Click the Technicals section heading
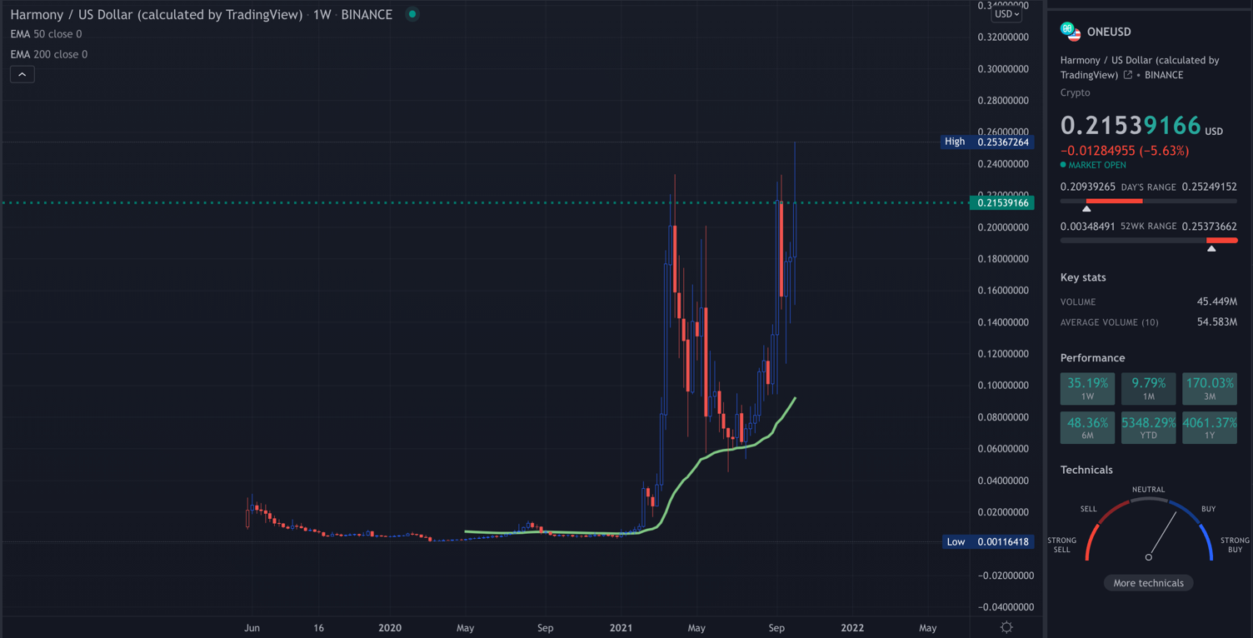 (1086, 470)
